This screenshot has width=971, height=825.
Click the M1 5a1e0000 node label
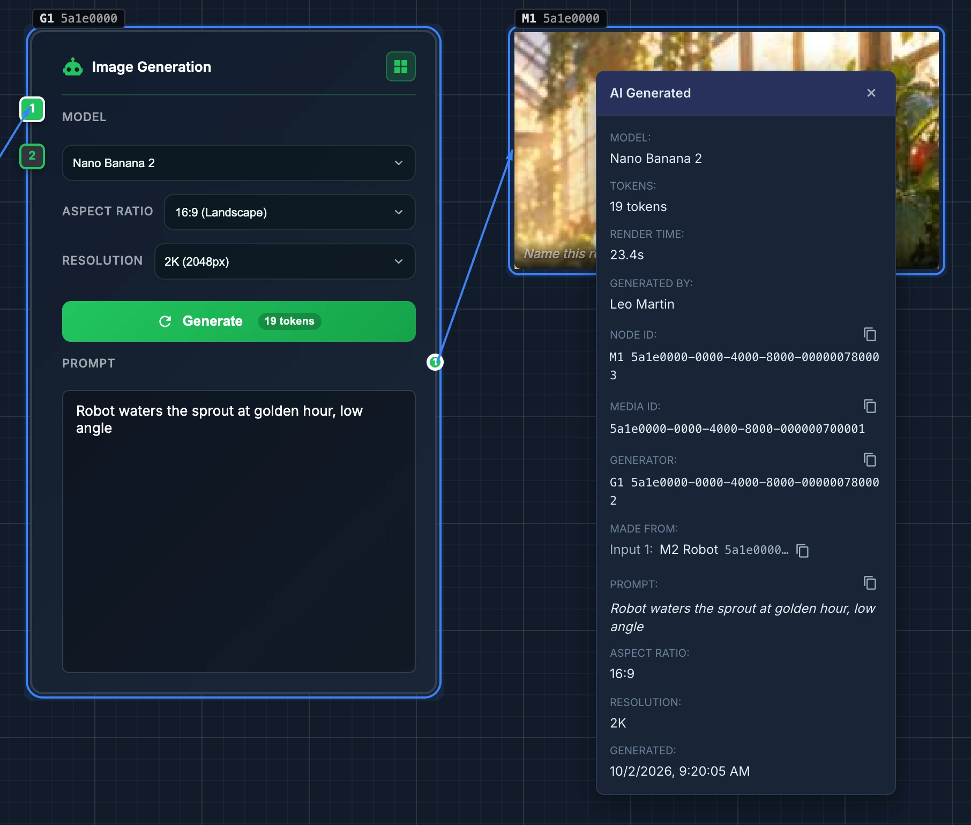[561, 18]
